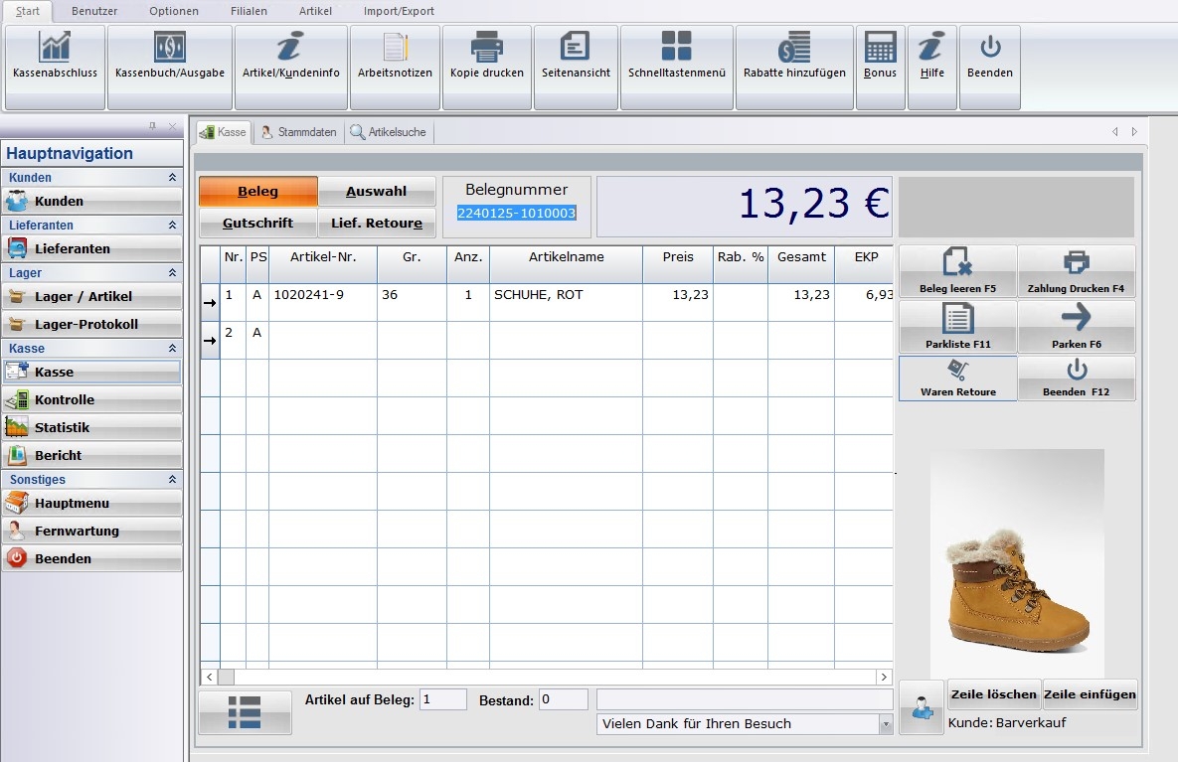The image size is (1178, 762).
Task: Open Hilfe in the toolbar
Action: [x=931, y=67]
